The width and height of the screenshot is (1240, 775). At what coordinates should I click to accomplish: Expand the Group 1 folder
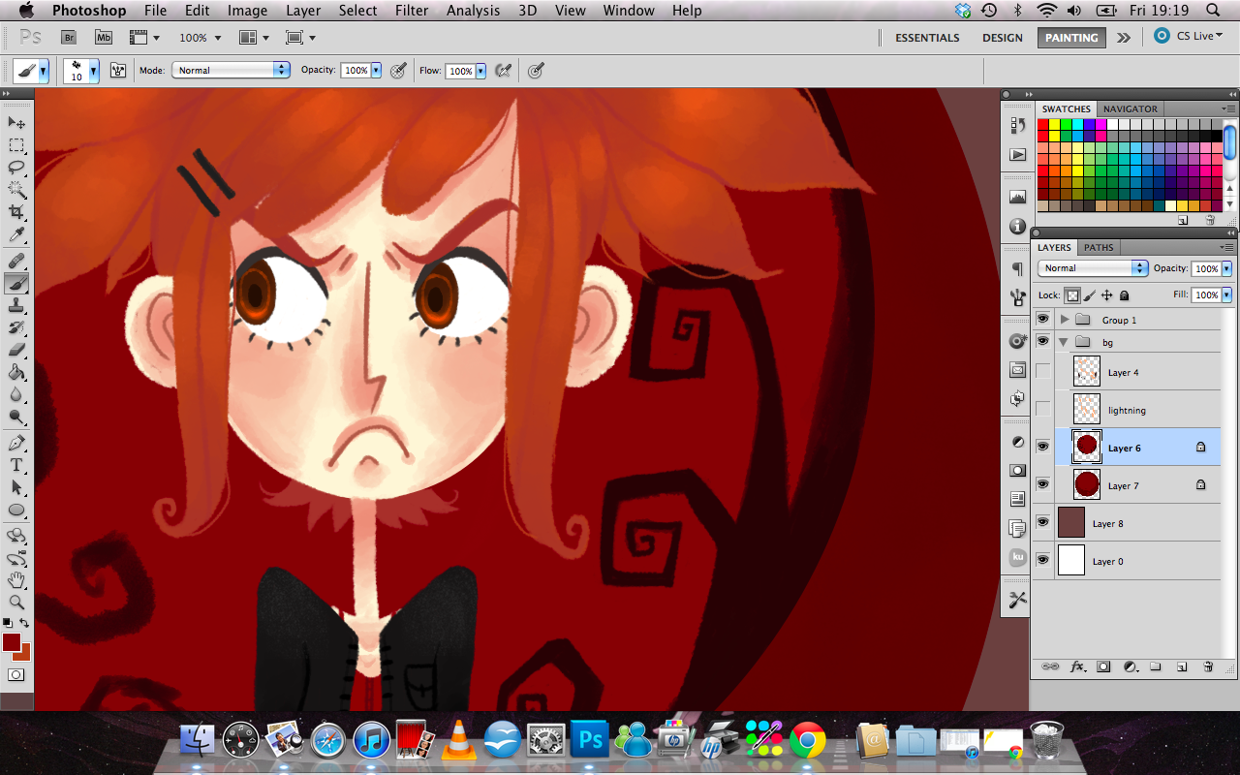pos(1065,320)
